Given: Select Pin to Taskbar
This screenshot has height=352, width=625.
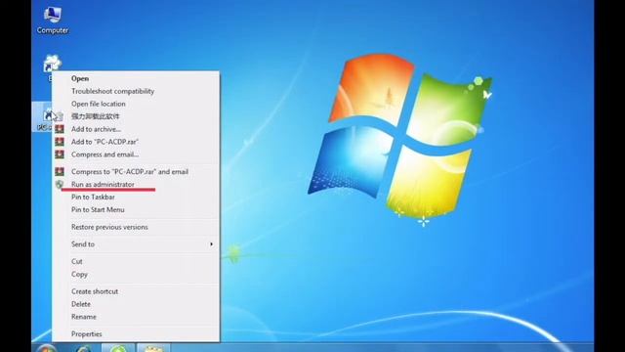Looking at the screenshot, I should 136,198.
